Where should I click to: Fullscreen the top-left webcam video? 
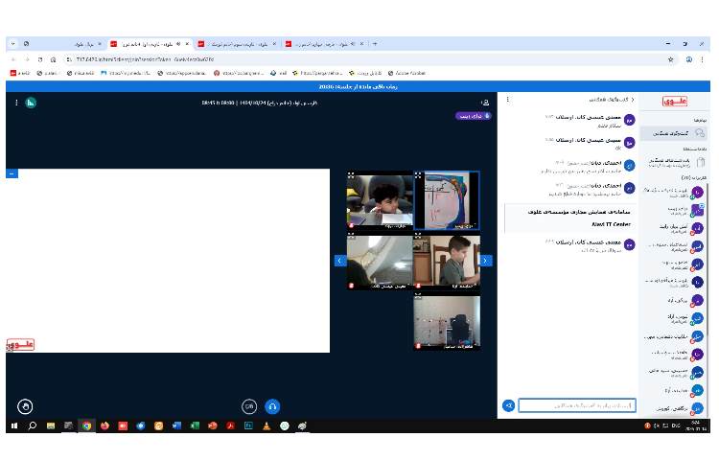pyautogui.click(x=352, y=176)
